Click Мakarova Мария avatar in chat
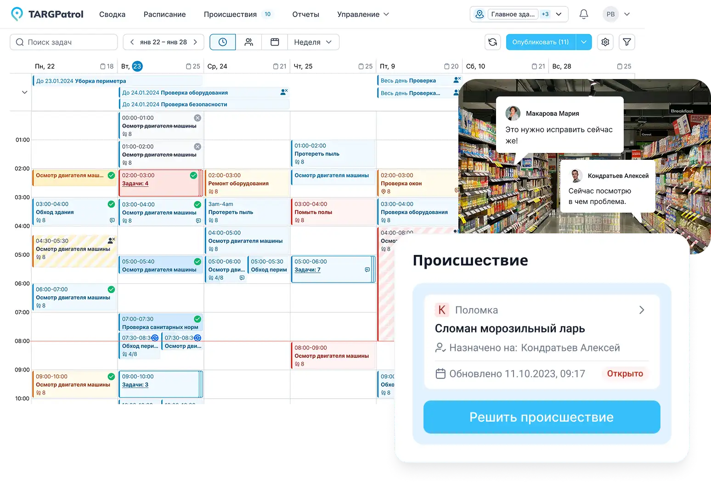 [x=513, y=113]
